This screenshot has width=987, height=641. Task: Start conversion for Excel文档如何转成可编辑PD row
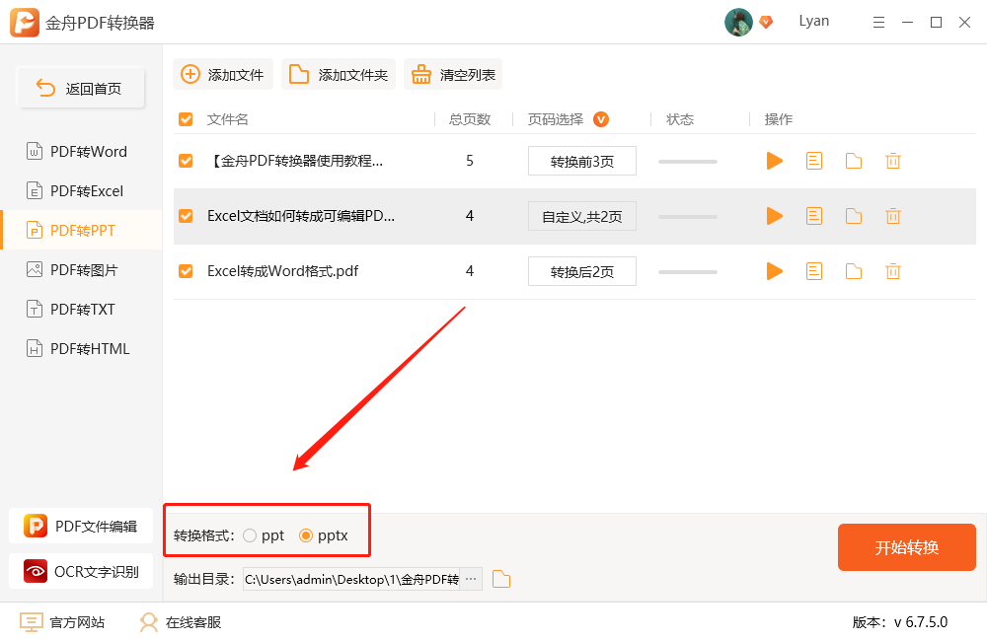774,216
